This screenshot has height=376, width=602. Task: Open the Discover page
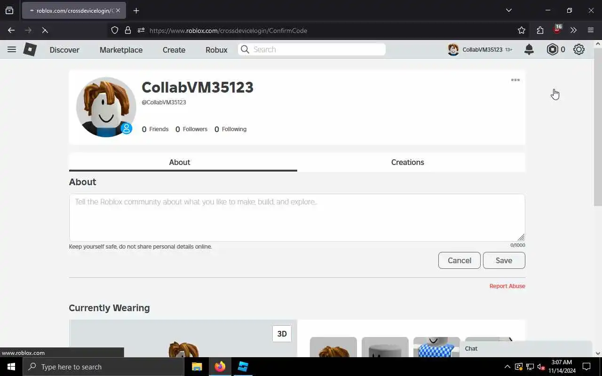64,50
